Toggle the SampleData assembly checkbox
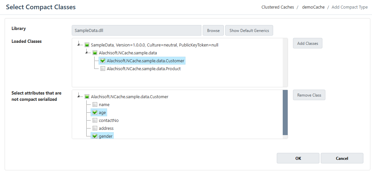Image resolution: width=372 pixels, height=172 pixels. [x=87, y=45]
